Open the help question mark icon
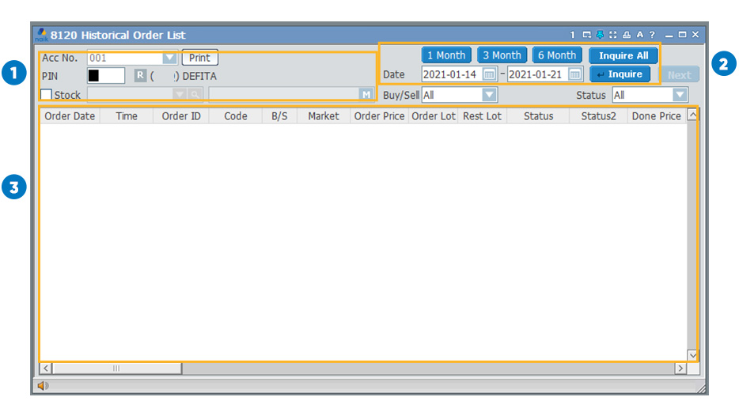The height and width of the screenshot is (416, 739). point(652,35)
